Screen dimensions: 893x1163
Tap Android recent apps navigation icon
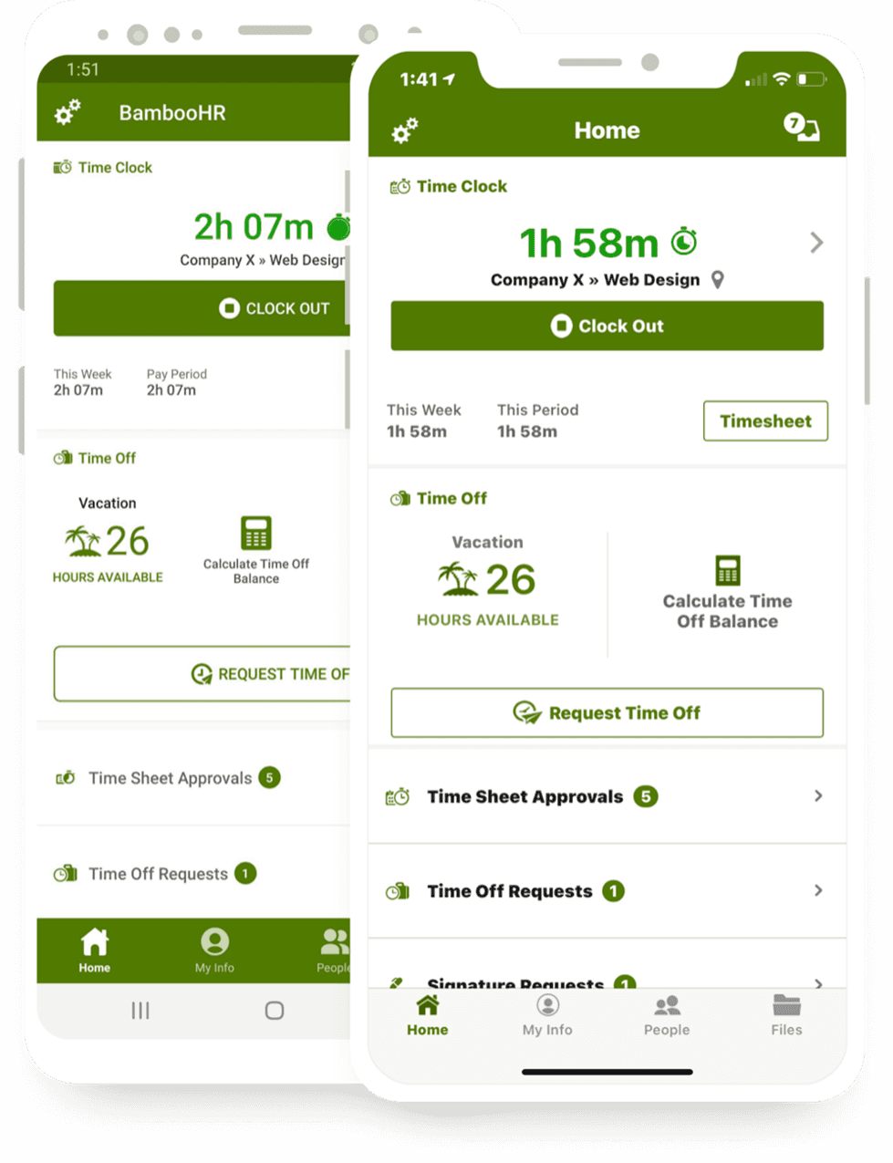[140, 1010]
